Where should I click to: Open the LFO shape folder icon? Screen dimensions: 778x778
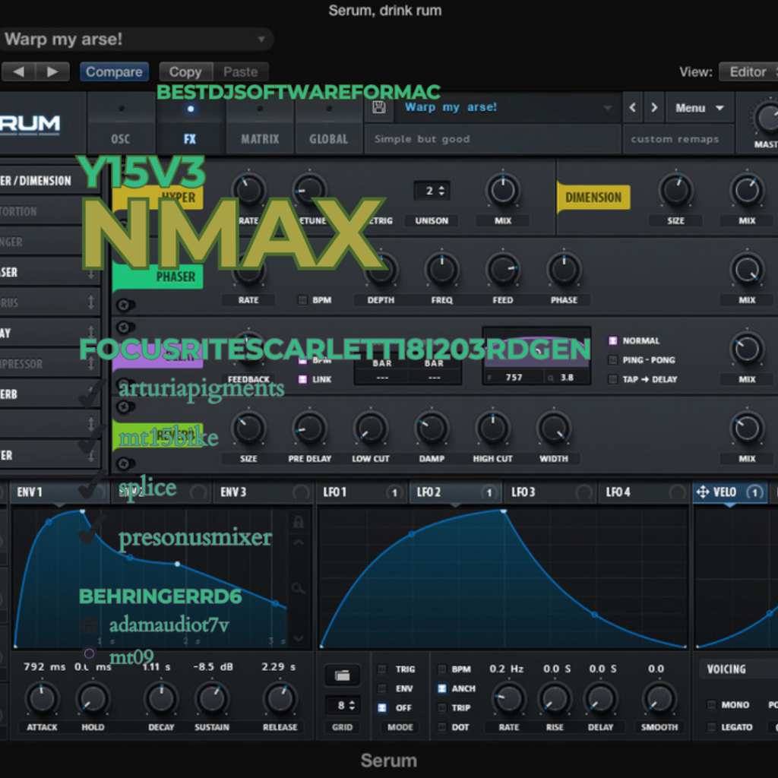[x=343, y=675]
